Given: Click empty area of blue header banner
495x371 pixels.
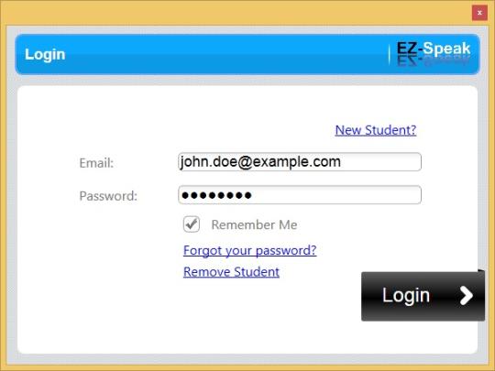Looking at the screenshot, I should (x=221, y=54).
